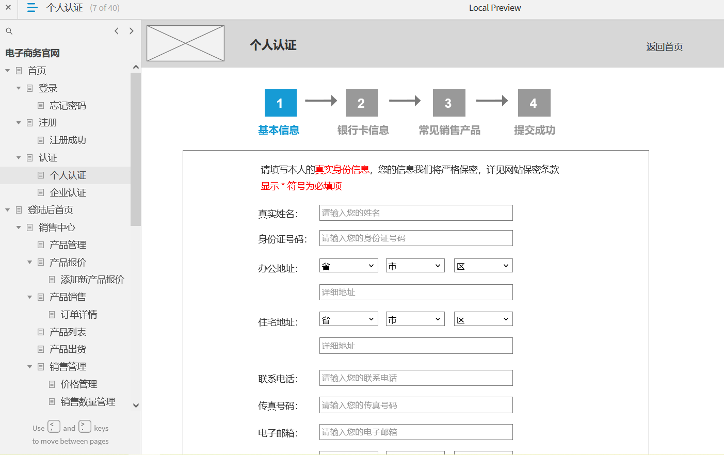Select the 个人认证 page in the tree
The width and height of the screenshot is (724, 455).
68,175
